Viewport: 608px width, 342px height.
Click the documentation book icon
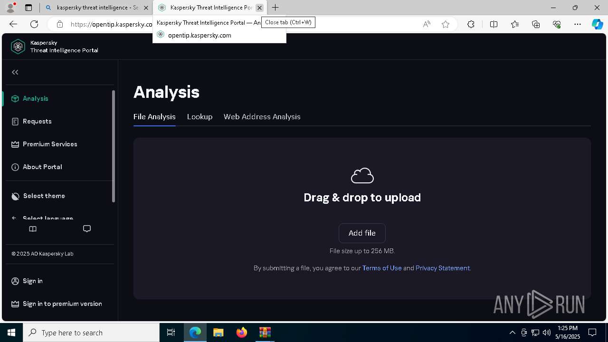click(x=33, y=228)
